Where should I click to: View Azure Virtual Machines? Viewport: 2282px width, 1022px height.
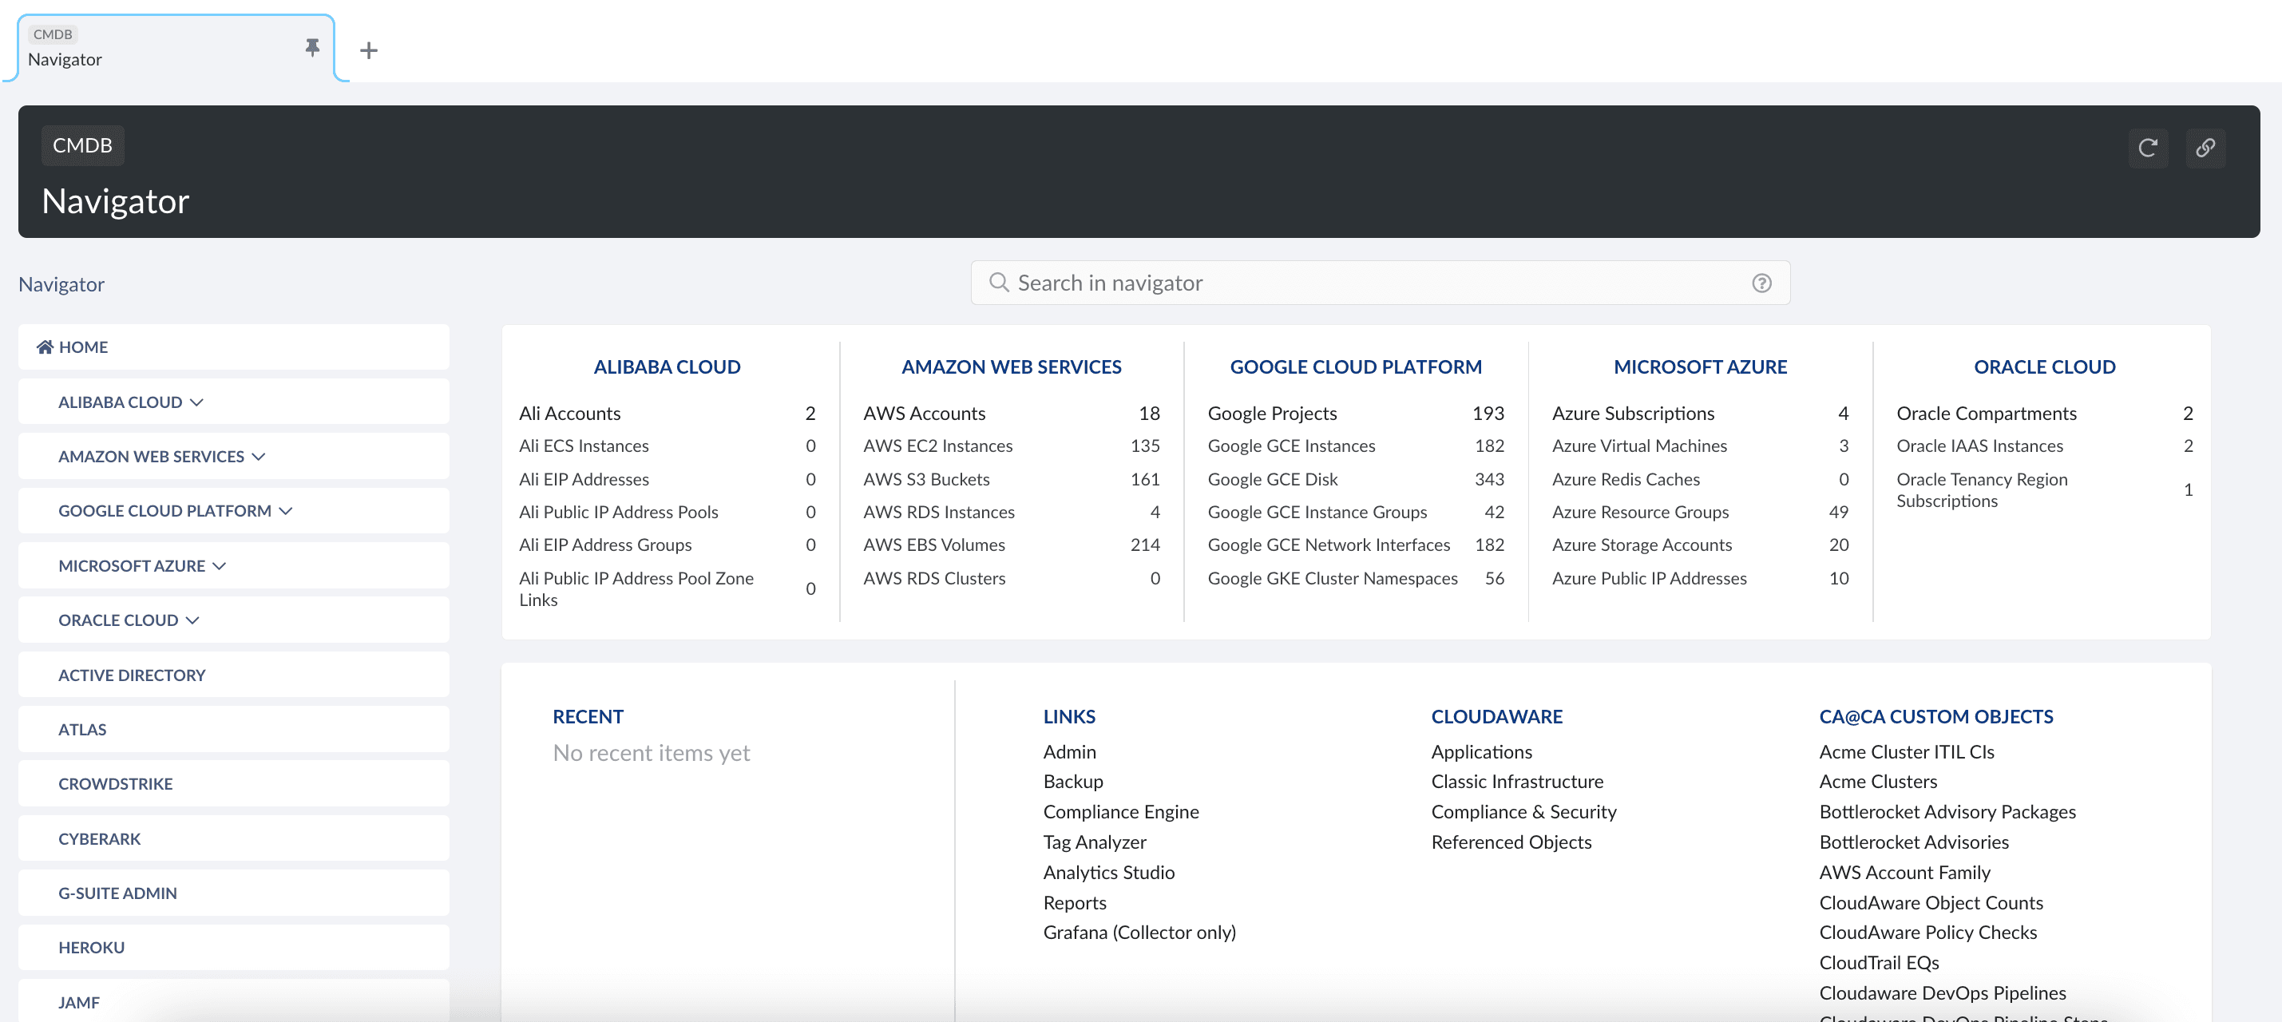coord(1640,446)
